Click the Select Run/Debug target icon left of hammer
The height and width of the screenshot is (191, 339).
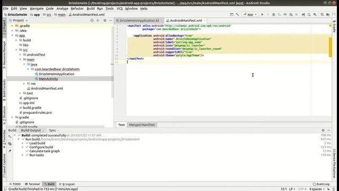pyautogui.click(x=231, y=14)
